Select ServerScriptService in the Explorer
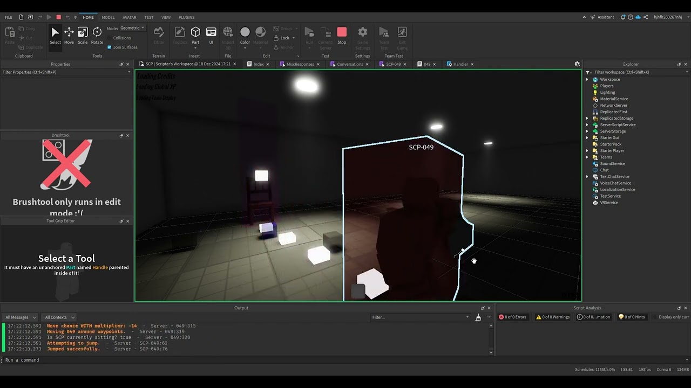 click(x=617, y=124)
